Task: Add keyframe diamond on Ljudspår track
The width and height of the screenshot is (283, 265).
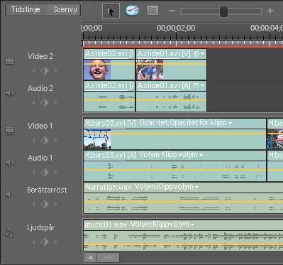Action: pyautogui.click(x=45, y=242)
